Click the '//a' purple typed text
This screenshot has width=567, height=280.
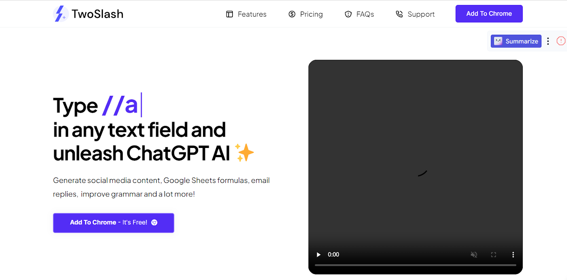[x=120, y=105]
